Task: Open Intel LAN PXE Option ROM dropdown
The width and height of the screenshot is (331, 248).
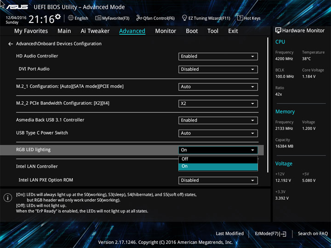Action: click(x=218, y=180)
